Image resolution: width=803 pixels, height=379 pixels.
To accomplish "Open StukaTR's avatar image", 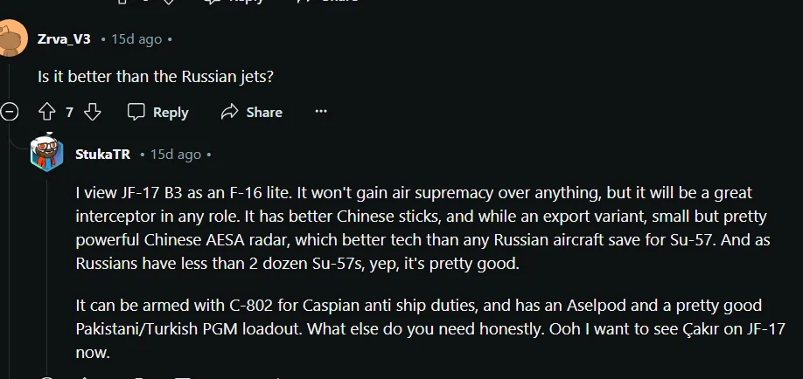I will pos(47,154).
